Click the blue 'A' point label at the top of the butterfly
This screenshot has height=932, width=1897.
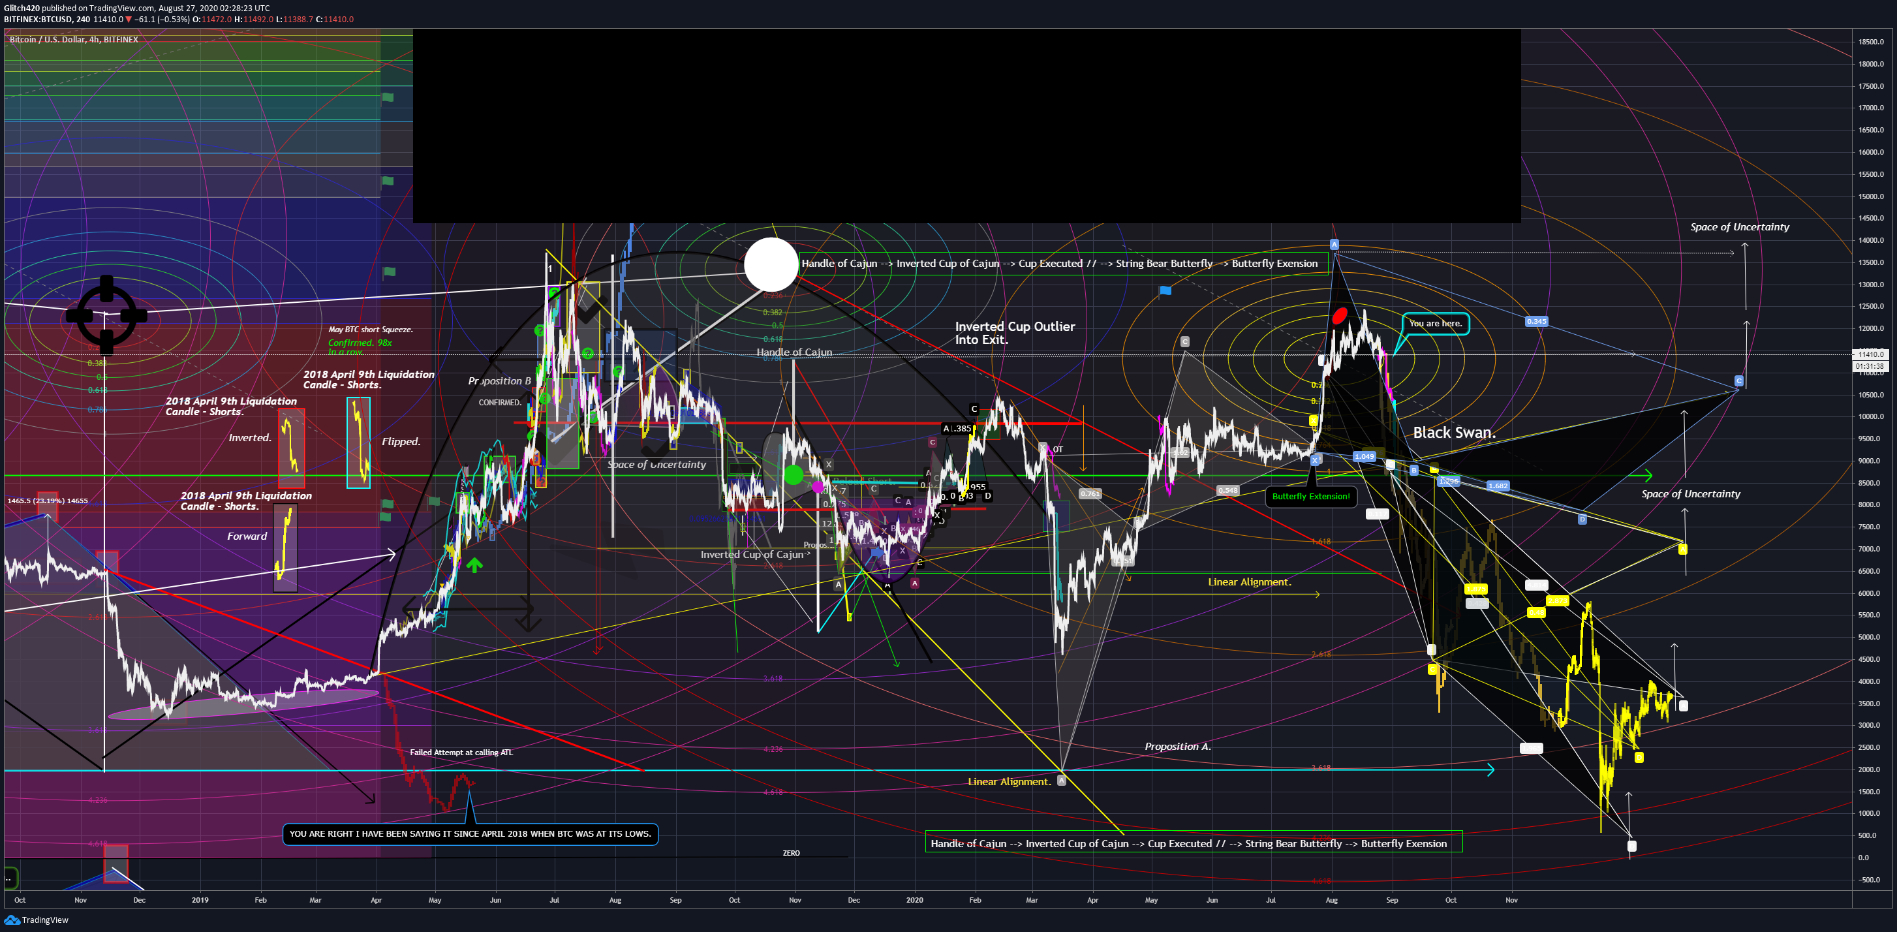[x=1334, y=244]
